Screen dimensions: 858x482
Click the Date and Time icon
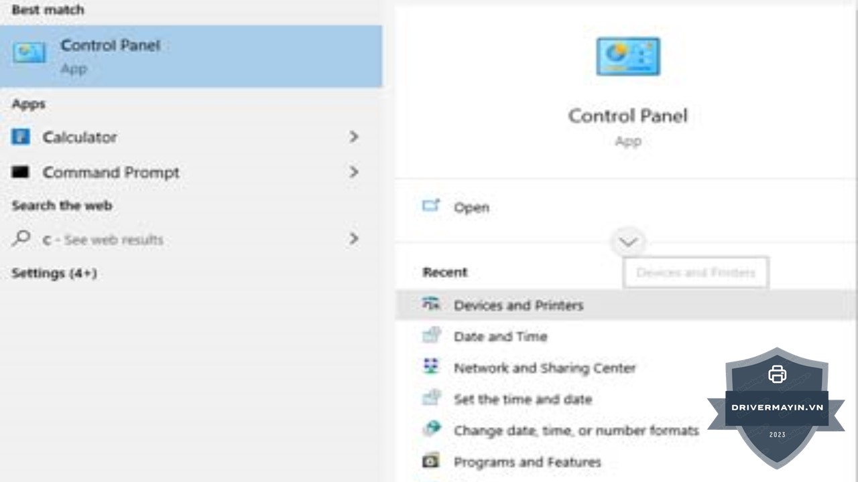[431, 335]
